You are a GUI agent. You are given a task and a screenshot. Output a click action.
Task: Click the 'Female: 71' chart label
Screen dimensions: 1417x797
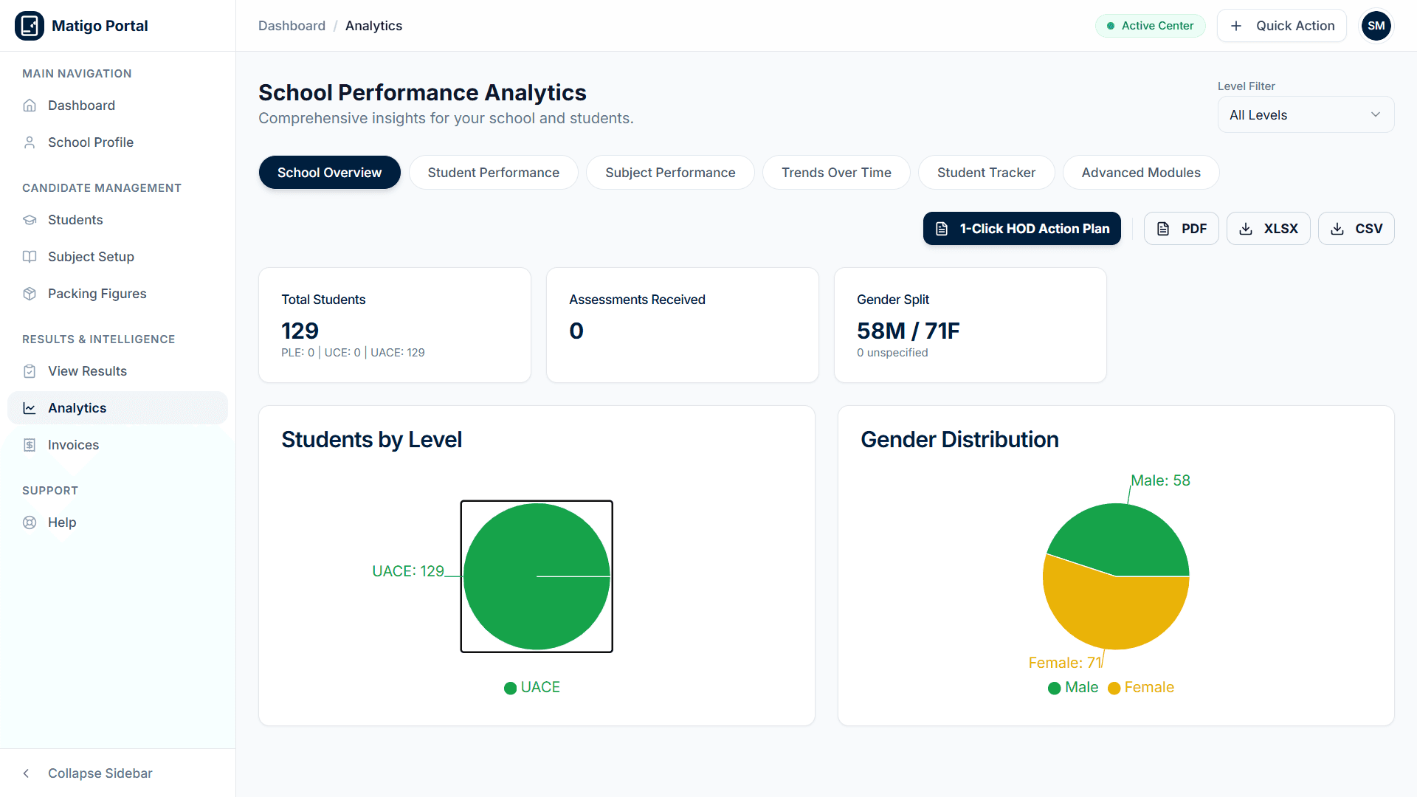1065,663
